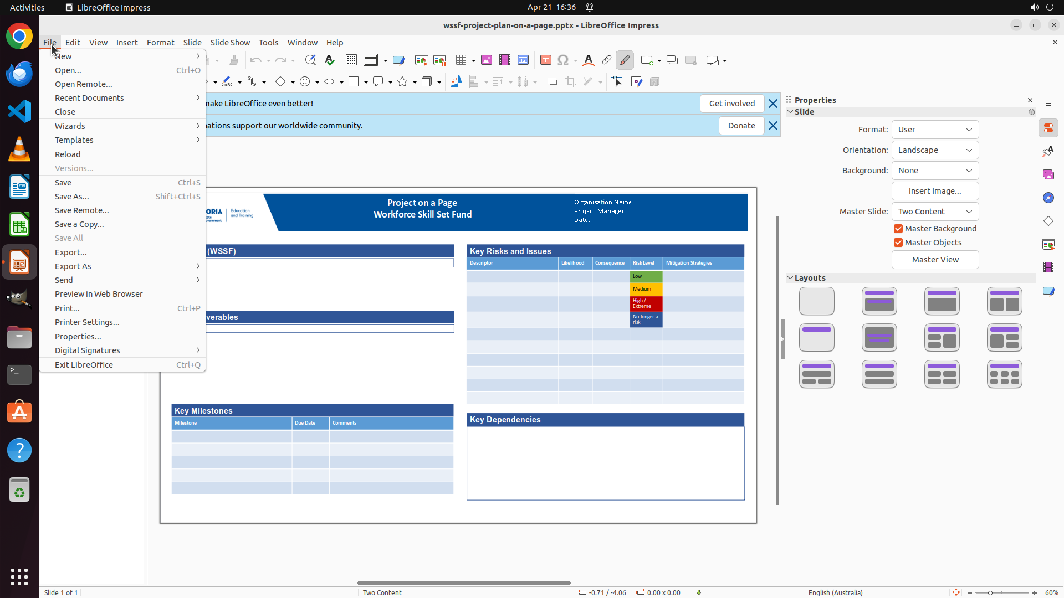1064x598 pixels.
Task: Open the Gallery sidebar panel icon
Action: click(x=1048, y=174)
